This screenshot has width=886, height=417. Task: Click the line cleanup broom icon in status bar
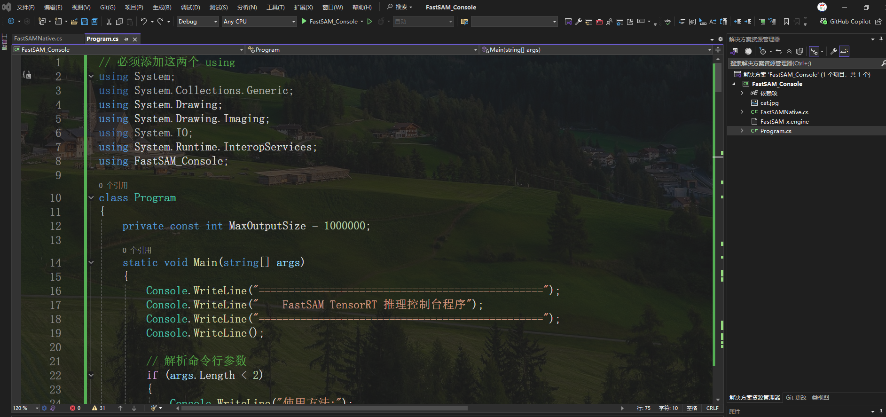154,408
